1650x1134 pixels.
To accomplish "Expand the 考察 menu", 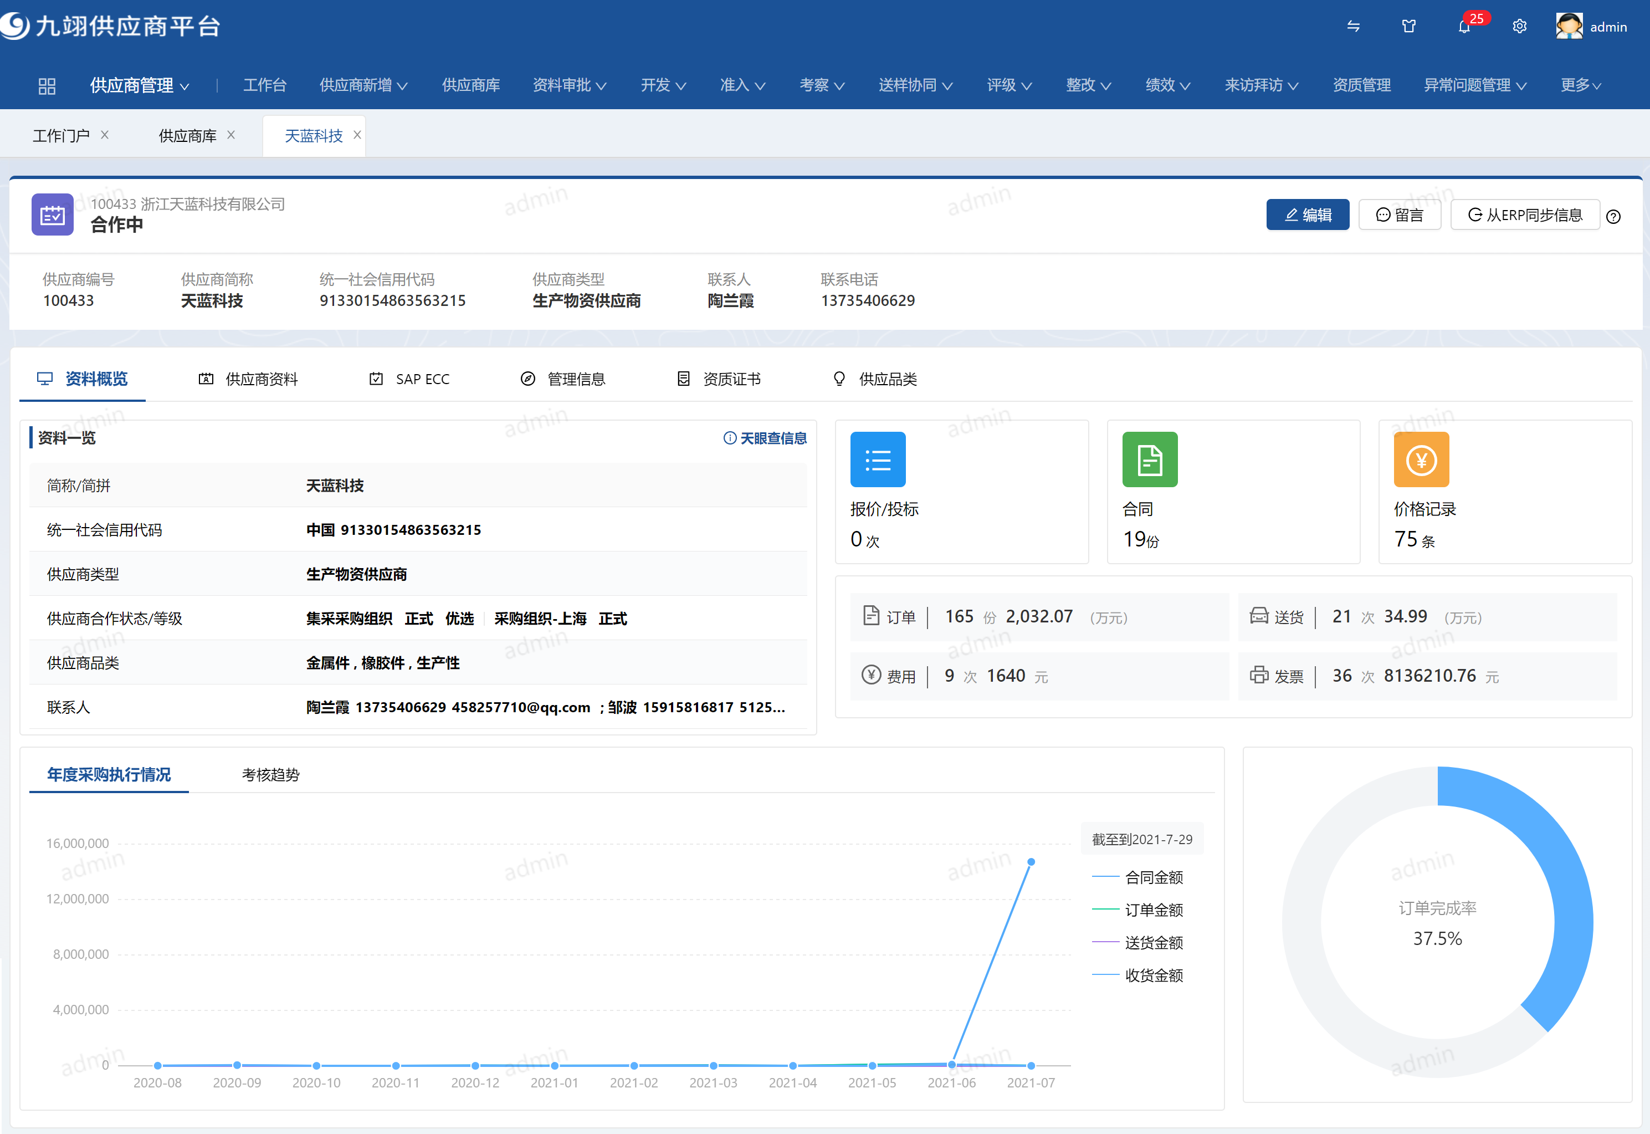I will (823, 85).
